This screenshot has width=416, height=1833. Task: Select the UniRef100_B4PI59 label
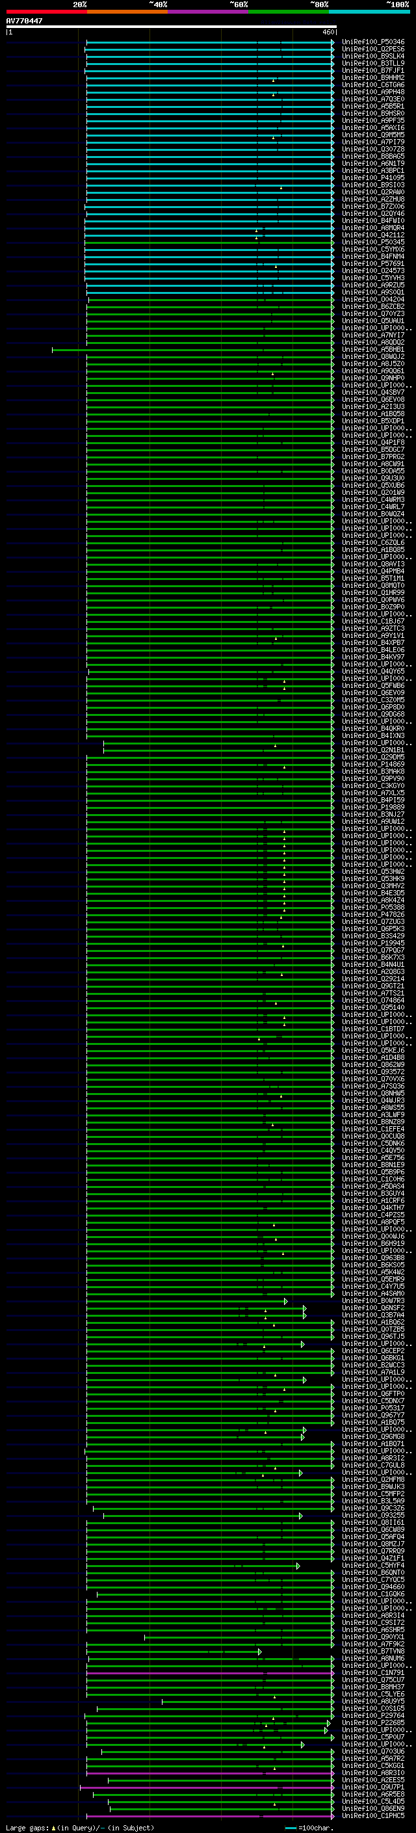[x=372, y=800]
